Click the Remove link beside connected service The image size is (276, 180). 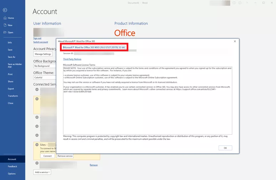[x=93, y=165]
